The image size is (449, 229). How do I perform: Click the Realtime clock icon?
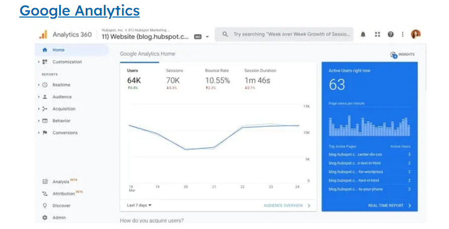45,85
